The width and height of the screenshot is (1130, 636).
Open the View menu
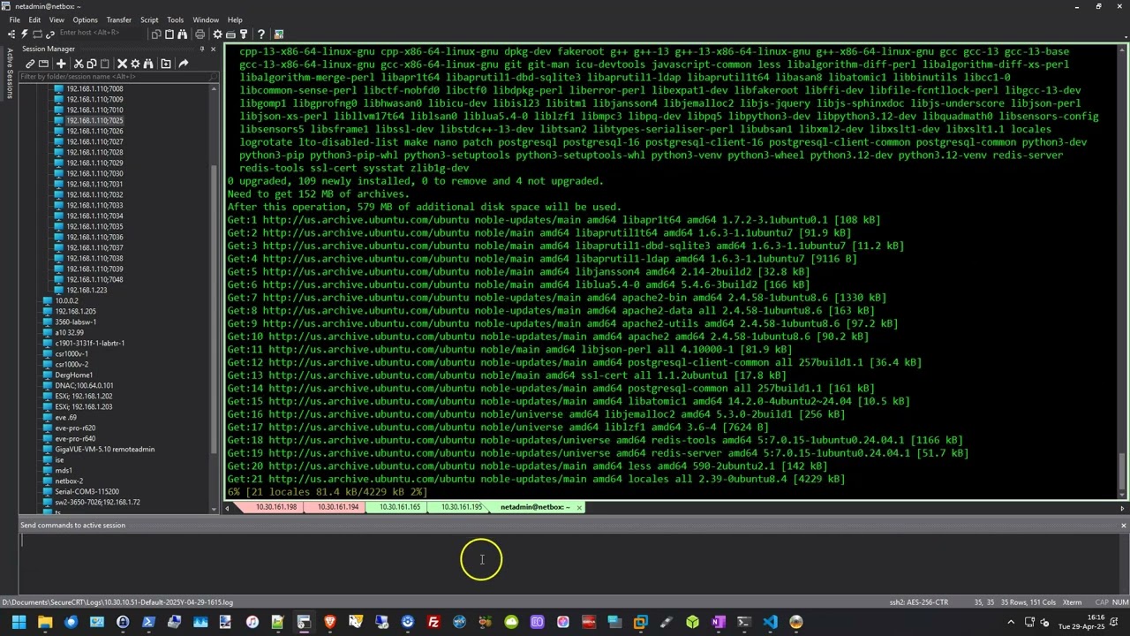coord(56,19)
